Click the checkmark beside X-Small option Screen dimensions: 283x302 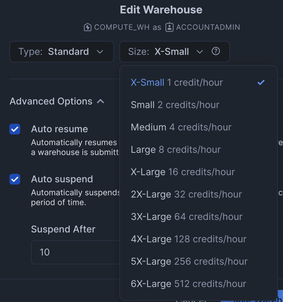[x=261, y=83]
